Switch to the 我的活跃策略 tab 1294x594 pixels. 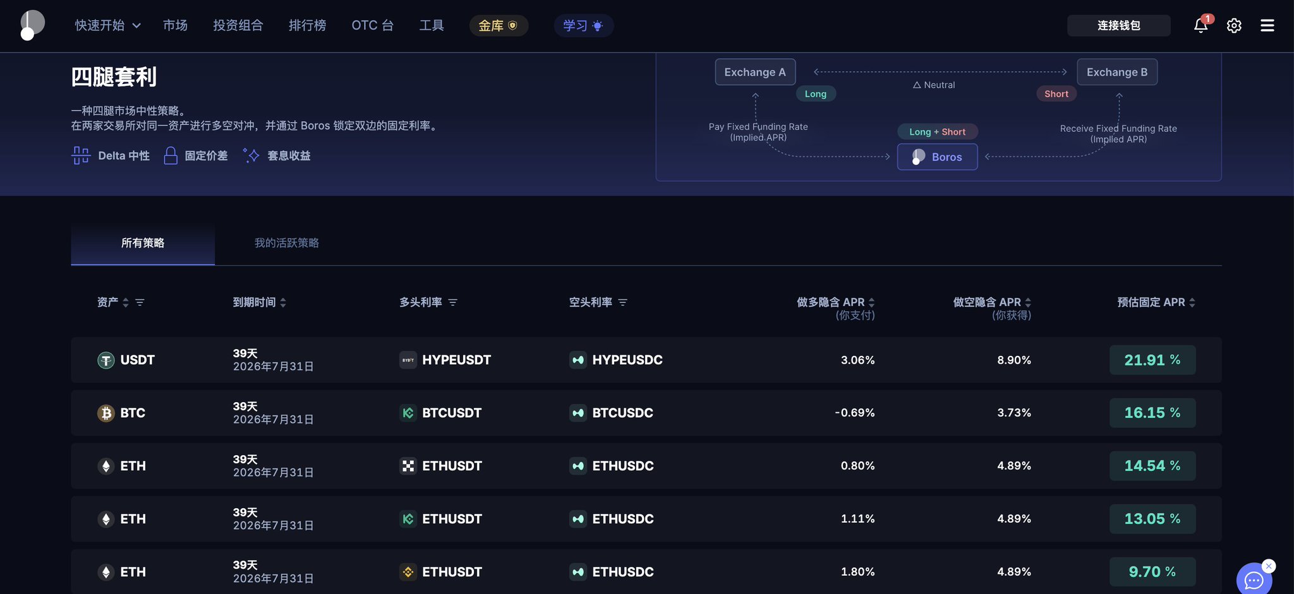[287, 243]
